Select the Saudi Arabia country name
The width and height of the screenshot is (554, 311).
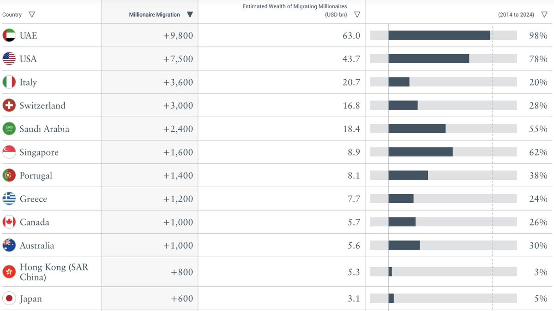point(44,129)
